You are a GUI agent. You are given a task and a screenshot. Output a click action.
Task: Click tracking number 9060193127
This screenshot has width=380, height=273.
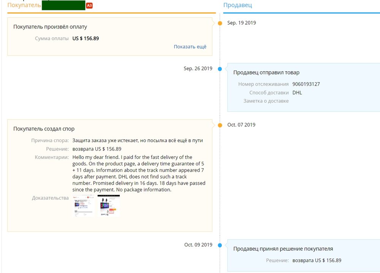(306, 84)
